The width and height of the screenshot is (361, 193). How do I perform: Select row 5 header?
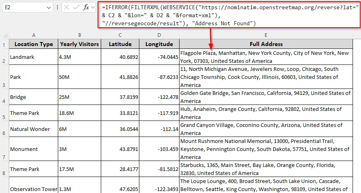(4, 113)
